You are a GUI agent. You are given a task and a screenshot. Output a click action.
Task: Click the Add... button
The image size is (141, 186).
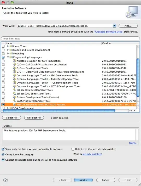[128, 26]
